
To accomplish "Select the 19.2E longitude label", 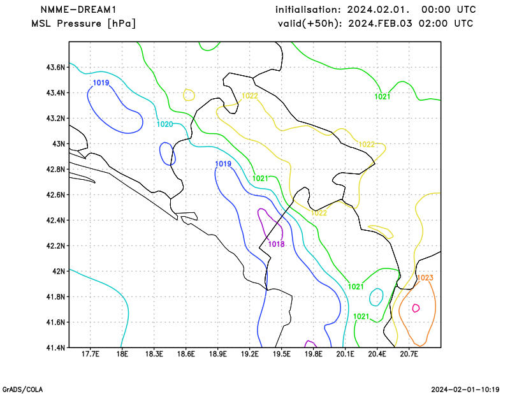I will [x=249, y=354].
